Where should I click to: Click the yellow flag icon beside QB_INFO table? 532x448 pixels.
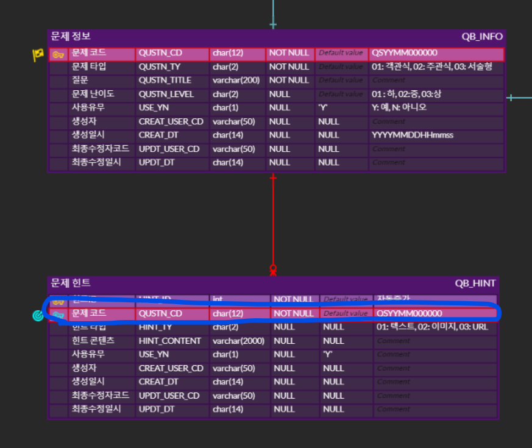click(37, 53)
